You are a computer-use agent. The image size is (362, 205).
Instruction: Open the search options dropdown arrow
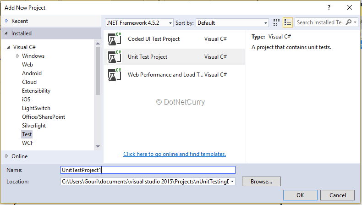point(355,22)
